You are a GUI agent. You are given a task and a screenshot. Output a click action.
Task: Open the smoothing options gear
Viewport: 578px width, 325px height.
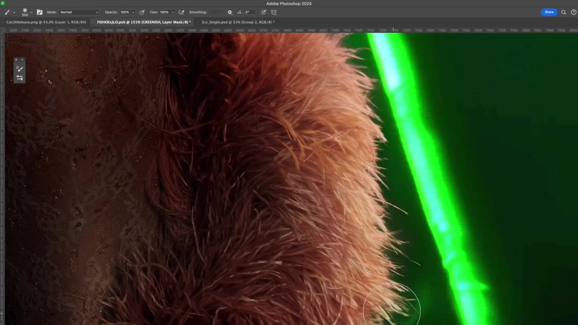click(x=230, y=12)
